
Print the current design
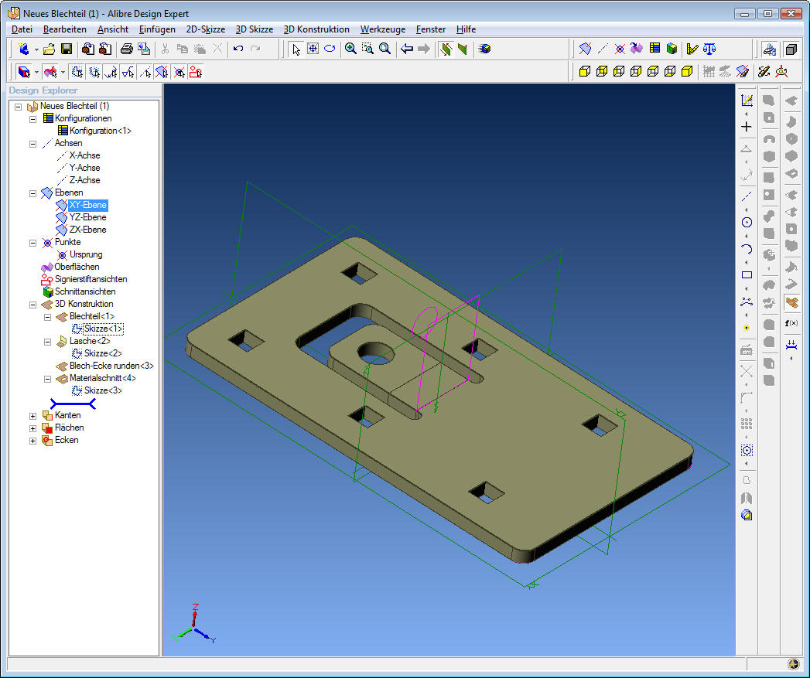point(127,49)
